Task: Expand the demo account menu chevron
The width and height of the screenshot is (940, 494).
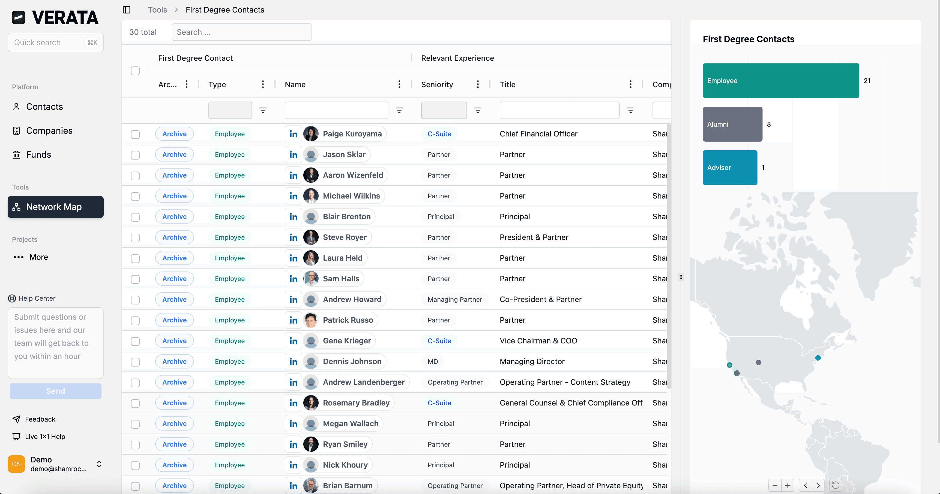Action: [x=99, y=464]
